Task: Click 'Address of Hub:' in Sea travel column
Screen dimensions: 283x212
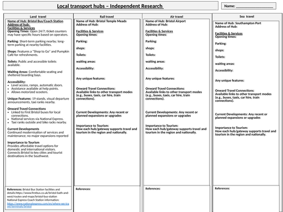Action: [226, 27]
